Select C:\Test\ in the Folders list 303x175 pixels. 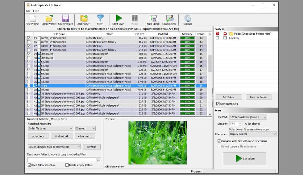(234, 38)
